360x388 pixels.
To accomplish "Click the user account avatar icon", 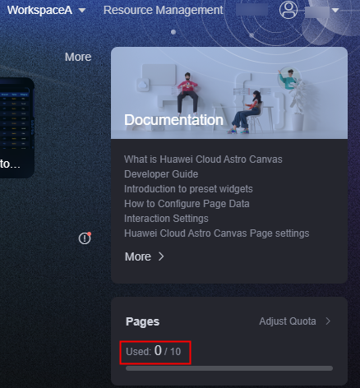I will click(x=288, y=10).
